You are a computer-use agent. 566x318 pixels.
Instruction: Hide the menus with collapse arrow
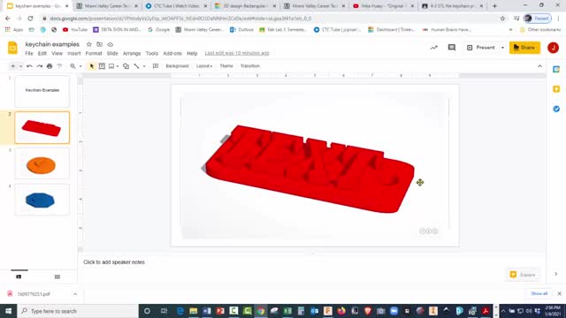click(x=539, y=66)
